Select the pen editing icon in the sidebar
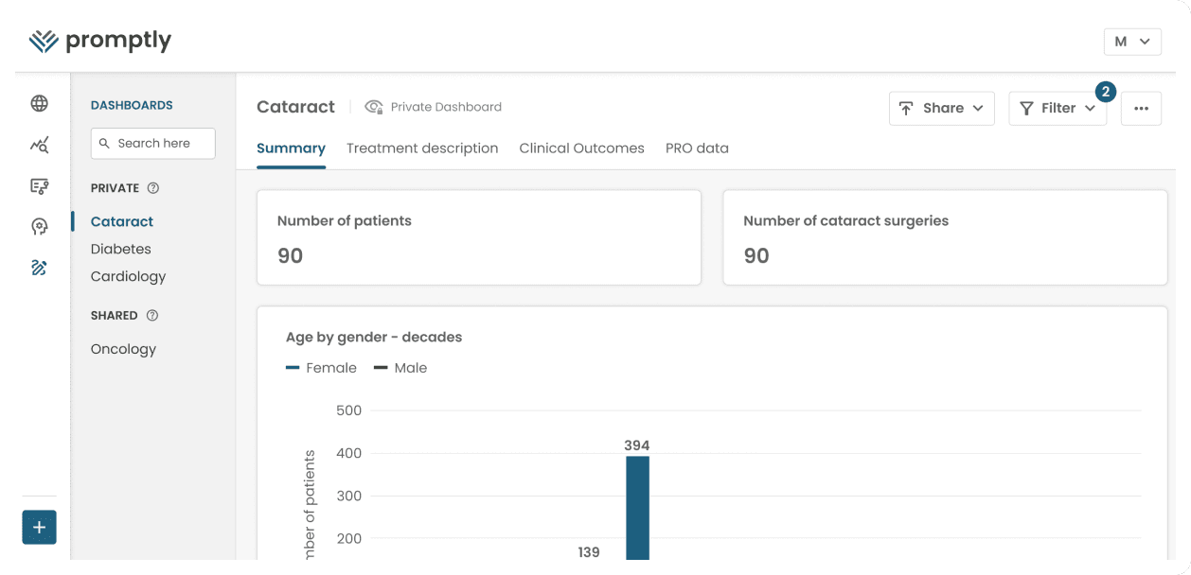Viewport: 1191px width, 575px height. [39, 268]
